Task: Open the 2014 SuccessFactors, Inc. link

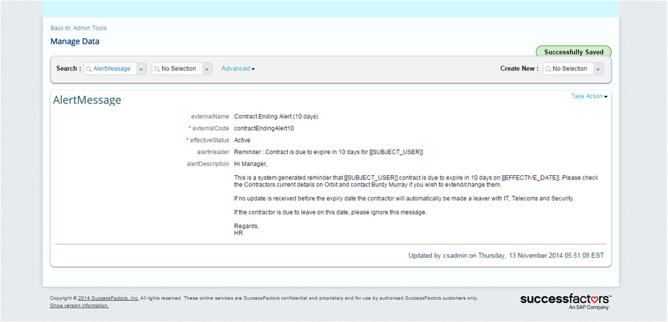Action: coord(108,298)
